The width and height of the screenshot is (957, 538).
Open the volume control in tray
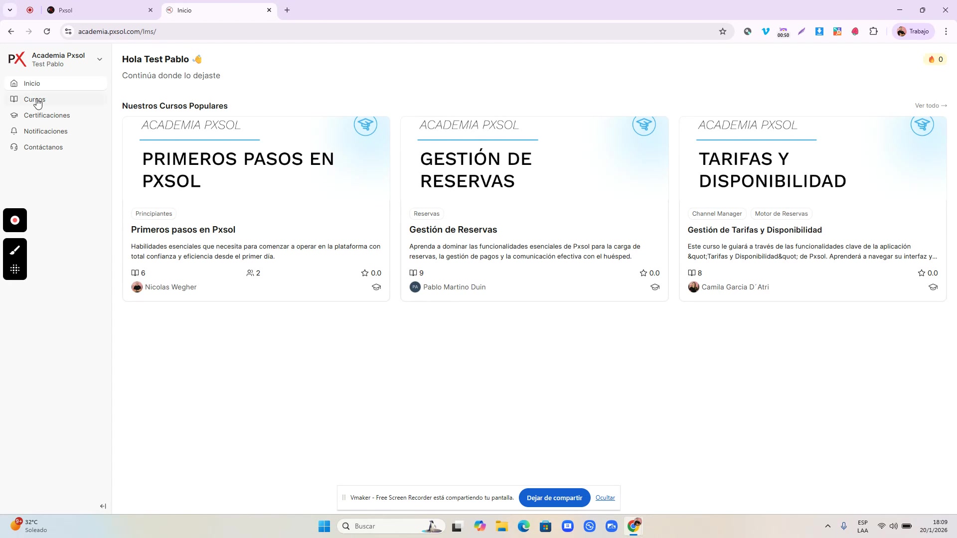(x=894, y=526)
